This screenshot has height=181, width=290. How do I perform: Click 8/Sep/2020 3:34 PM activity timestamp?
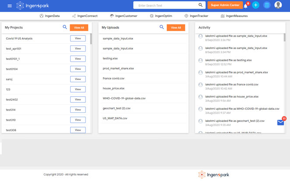coord(218,52)
